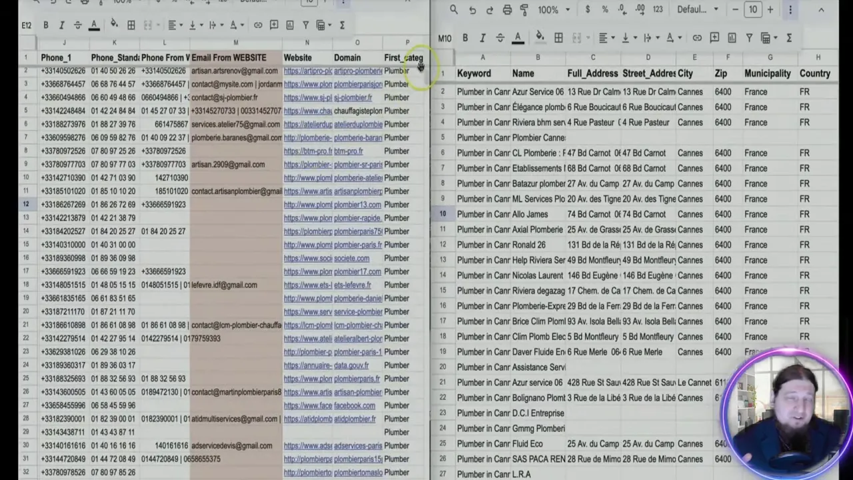Open the three-dot more options in right sheet
Image resolution: width=853 pixels, height=480 pixels.
click(790, 10)
